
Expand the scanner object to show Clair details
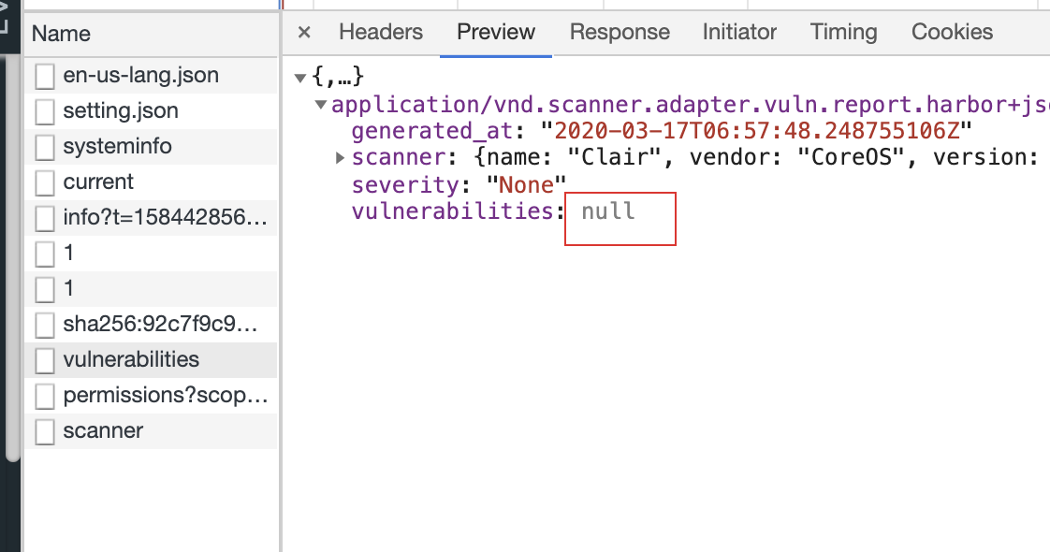[x=339, y=157]
